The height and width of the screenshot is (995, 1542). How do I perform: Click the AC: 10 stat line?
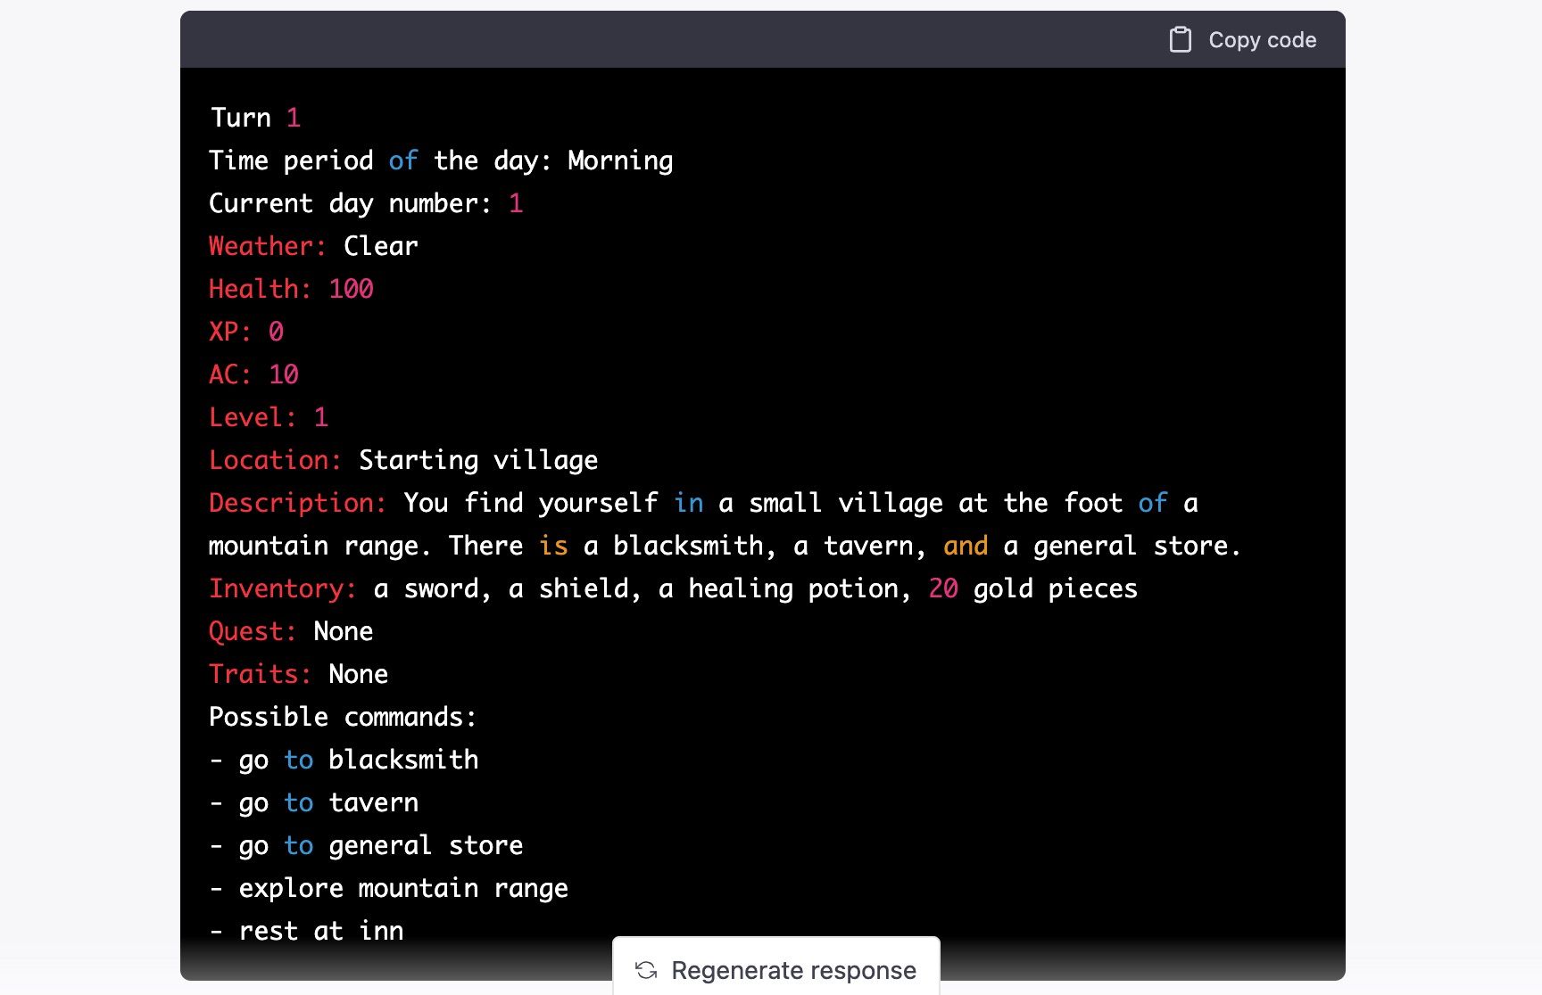[x=253, y=374]
